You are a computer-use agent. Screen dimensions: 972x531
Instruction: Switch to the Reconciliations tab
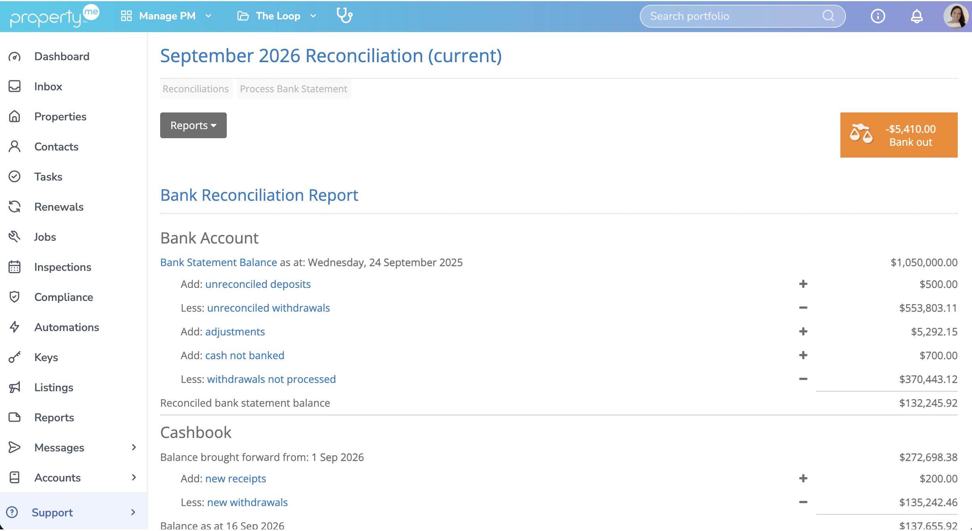pyautogui.click(x=195, y=89)
